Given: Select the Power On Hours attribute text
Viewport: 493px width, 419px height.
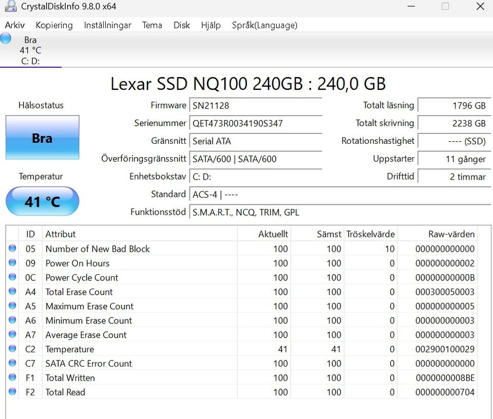Looking at the screenshot, I should (78, 263).
